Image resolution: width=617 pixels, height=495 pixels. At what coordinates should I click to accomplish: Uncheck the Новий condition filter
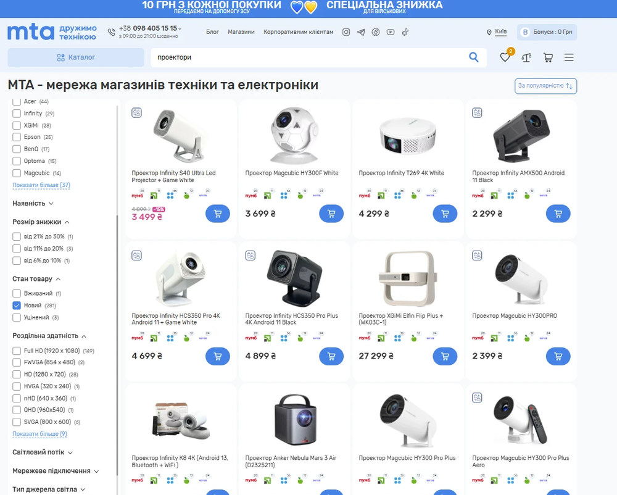click(x=17, y=306)
